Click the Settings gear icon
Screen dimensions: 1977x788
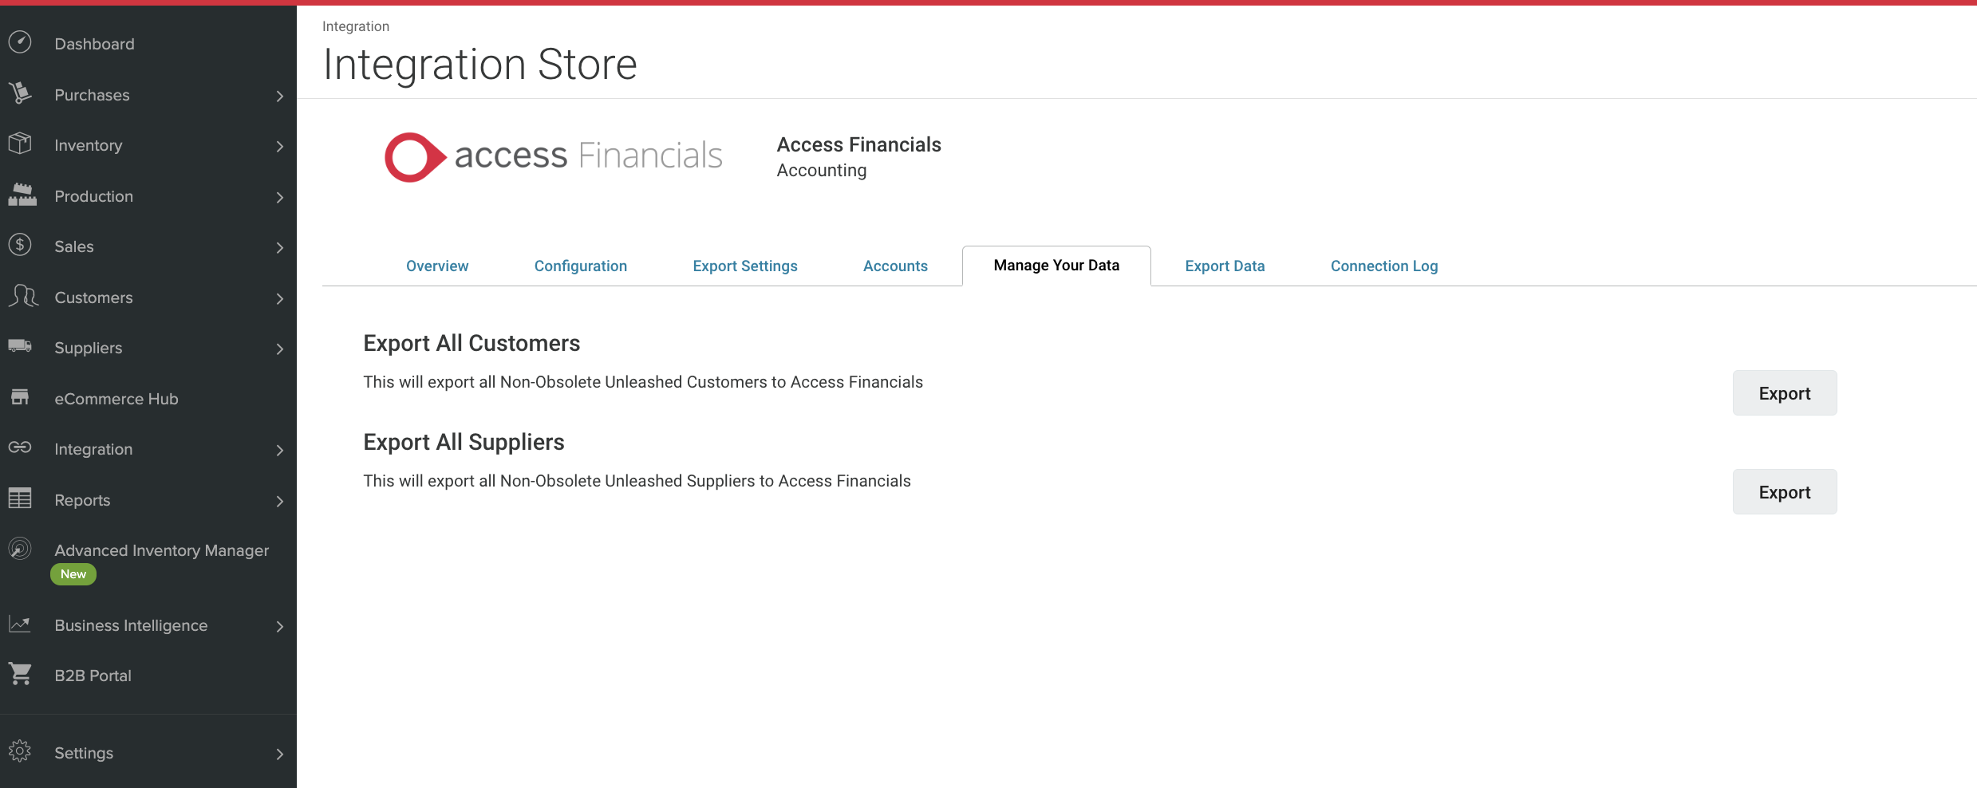tap(20, 751)
